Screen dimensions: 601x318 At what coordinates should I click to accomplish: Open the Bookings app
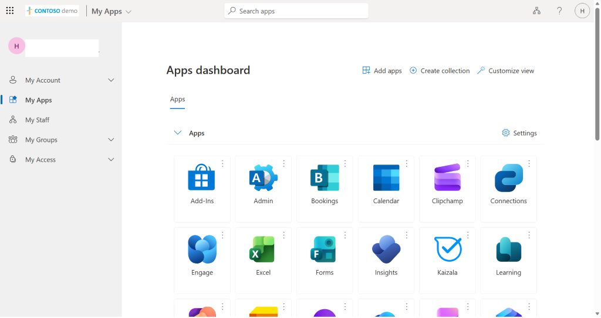pyautogui.click(x=325, y=189)
